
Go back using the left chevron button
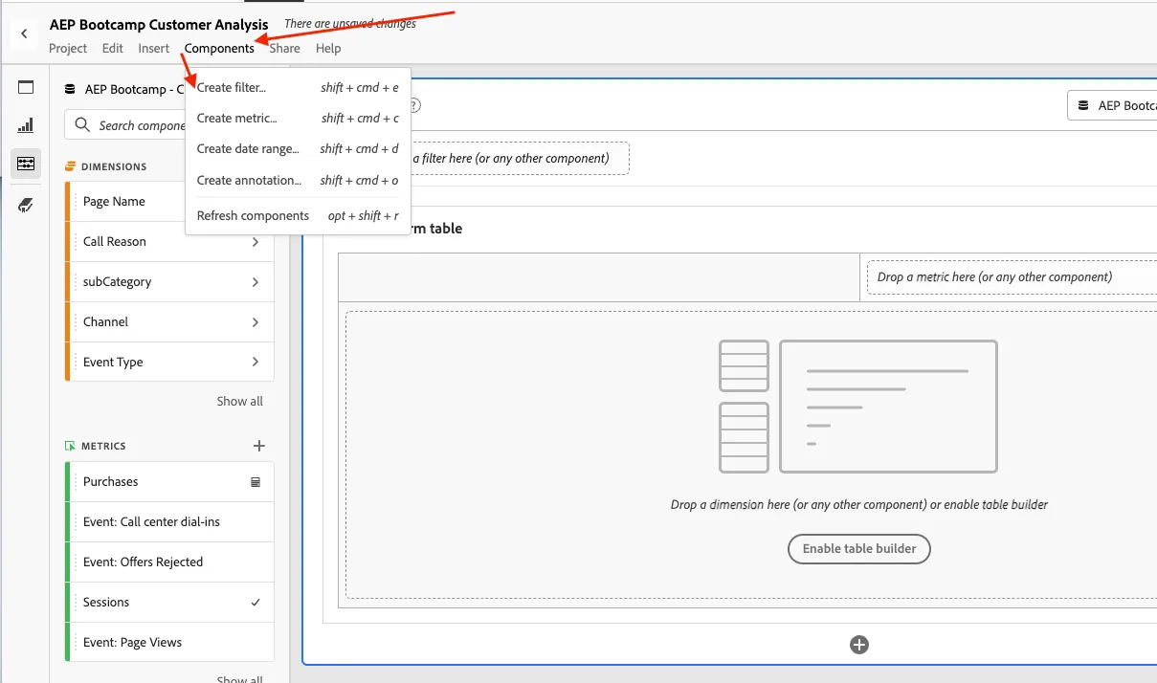[x=24, y=33]
